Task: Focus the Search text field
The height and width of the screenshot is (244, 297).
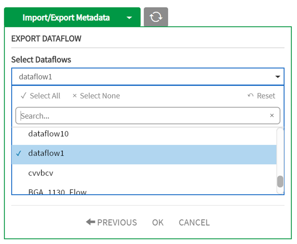Action: (x=141, y=116)
